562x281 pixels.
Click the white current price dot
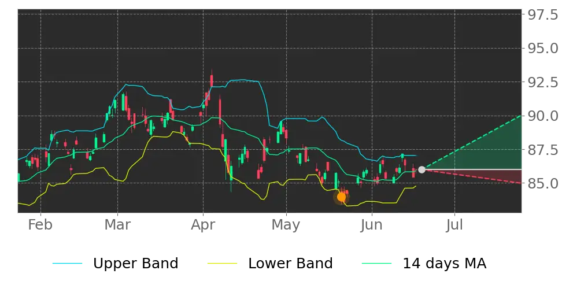[x=422, y=169]
